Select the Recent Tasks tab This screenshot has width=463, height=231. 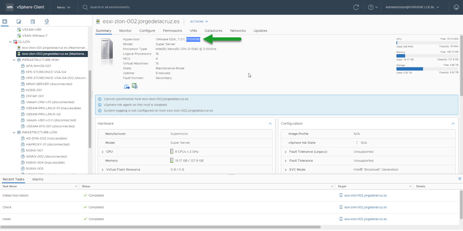coord(13,179)
